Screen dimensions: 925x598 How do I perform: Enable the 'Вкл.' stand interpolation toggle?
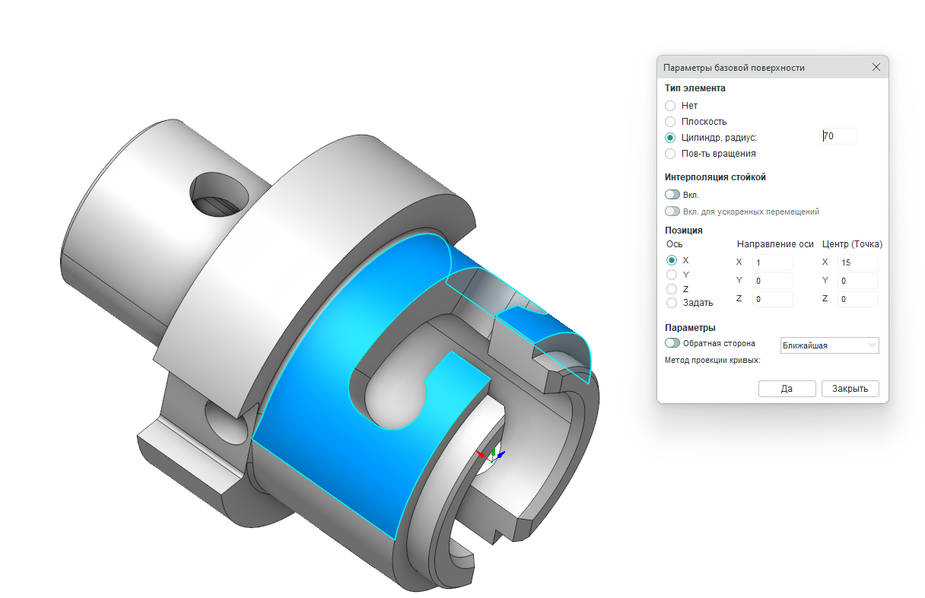pos(672,195)
